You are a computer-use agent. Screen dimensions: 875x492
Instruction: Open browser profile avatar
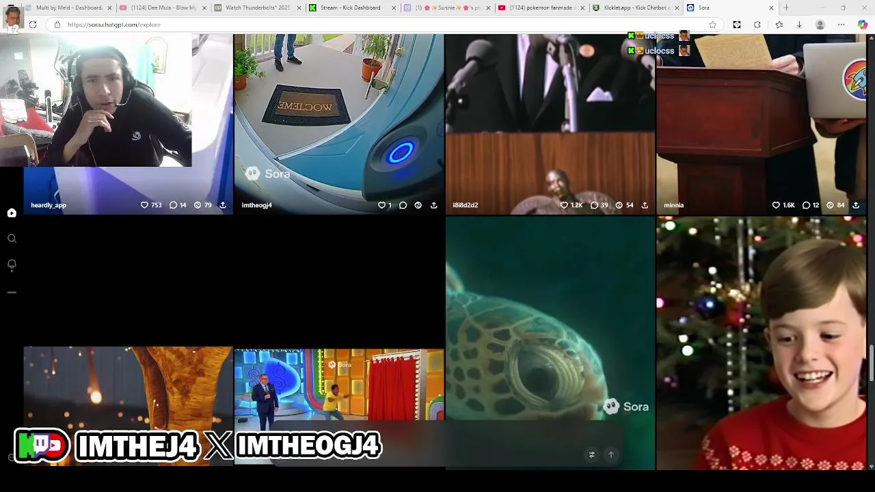[x=820, y=25]
